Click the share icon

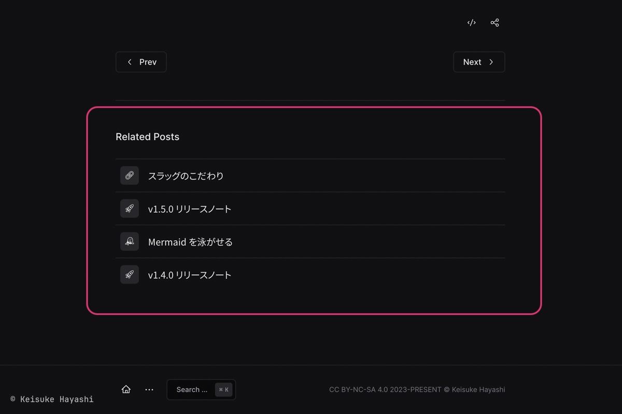click(494, 23)
